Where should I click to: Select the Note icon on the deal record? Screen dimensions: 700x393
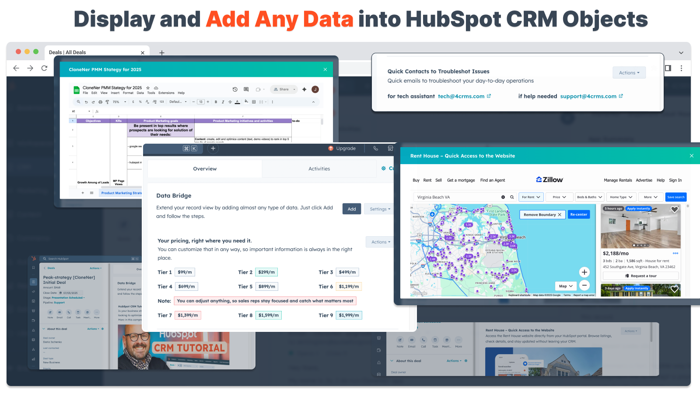pyautogui.click(x=50, y=313)
